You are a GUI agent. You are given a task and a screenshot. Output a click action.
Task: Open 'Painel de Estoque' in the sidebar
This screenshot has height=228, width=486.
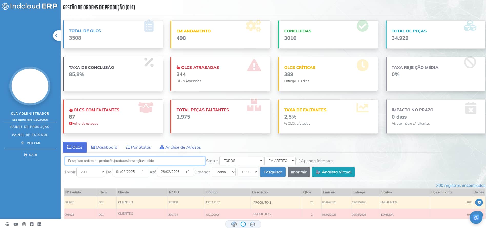coord(30,135)
